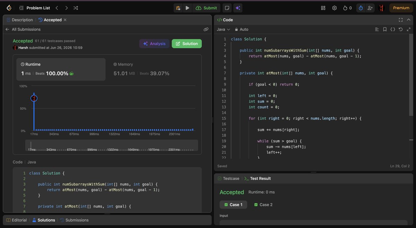This screenshot has width=416, height=228.
Task: Switch to the Testcase tab
Action: (x=228, y=178)
